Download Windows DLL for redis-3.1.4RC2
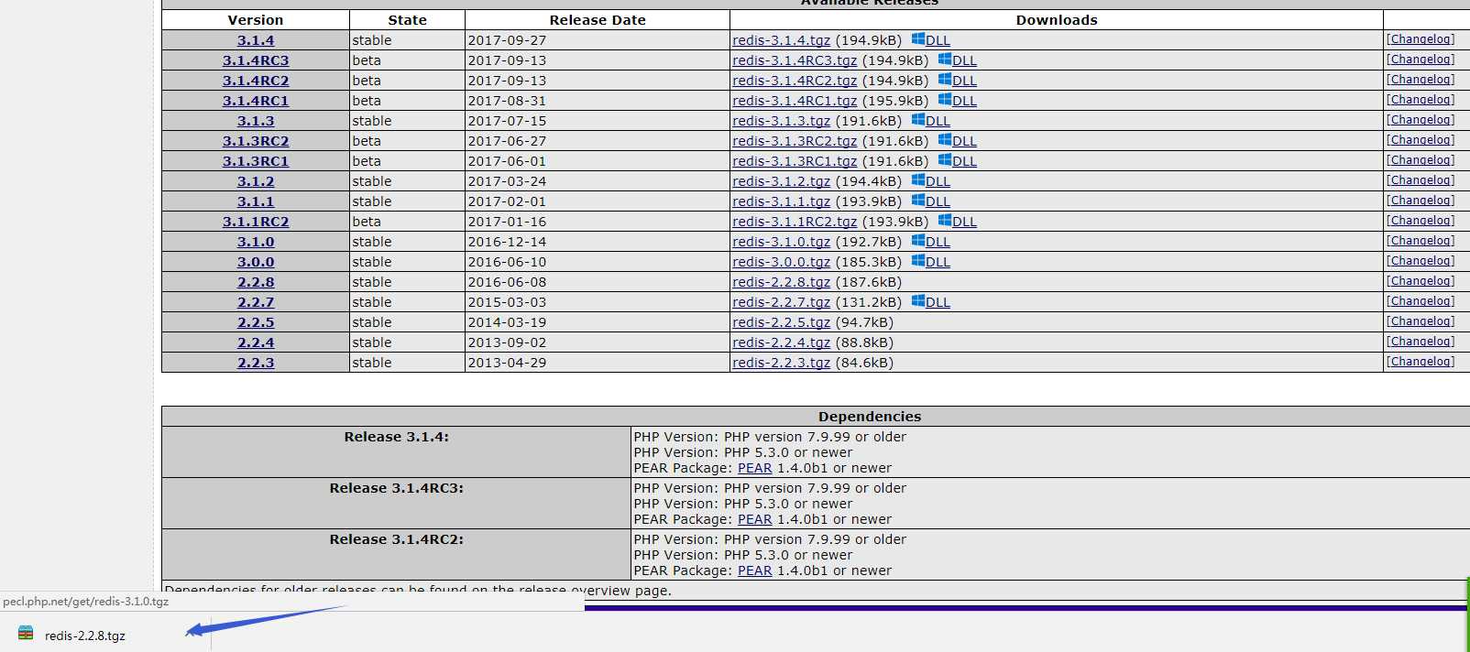 click(958, 81)
